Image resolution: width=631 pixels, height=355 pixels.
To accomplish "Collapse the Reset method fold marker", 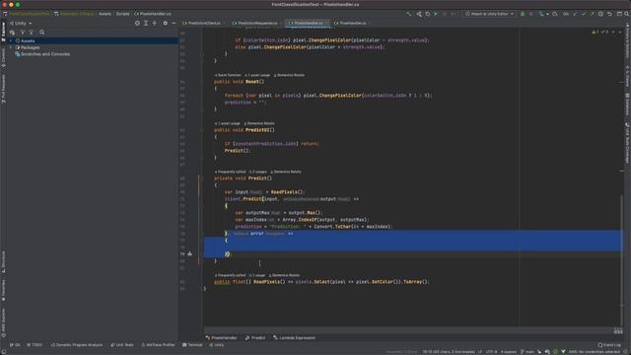I will (202, 82).
